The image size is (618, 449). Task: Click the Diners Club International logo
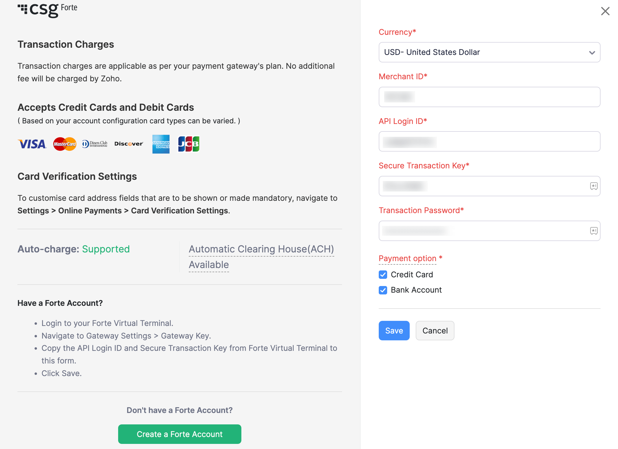coord(95,144)
